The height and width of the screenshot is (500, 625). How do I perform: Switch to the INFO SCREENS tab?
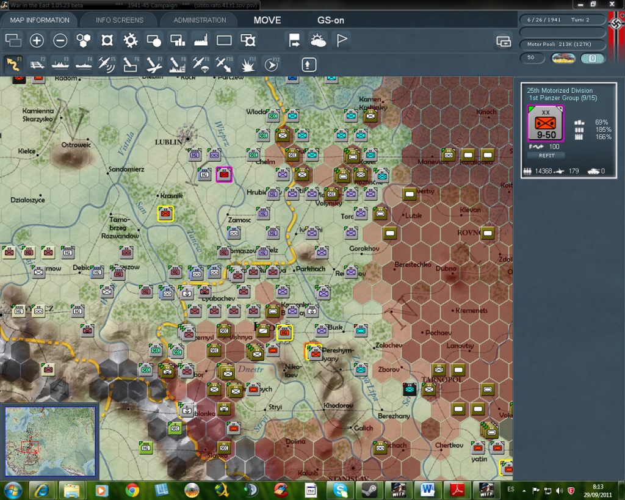tap(119, 20)
